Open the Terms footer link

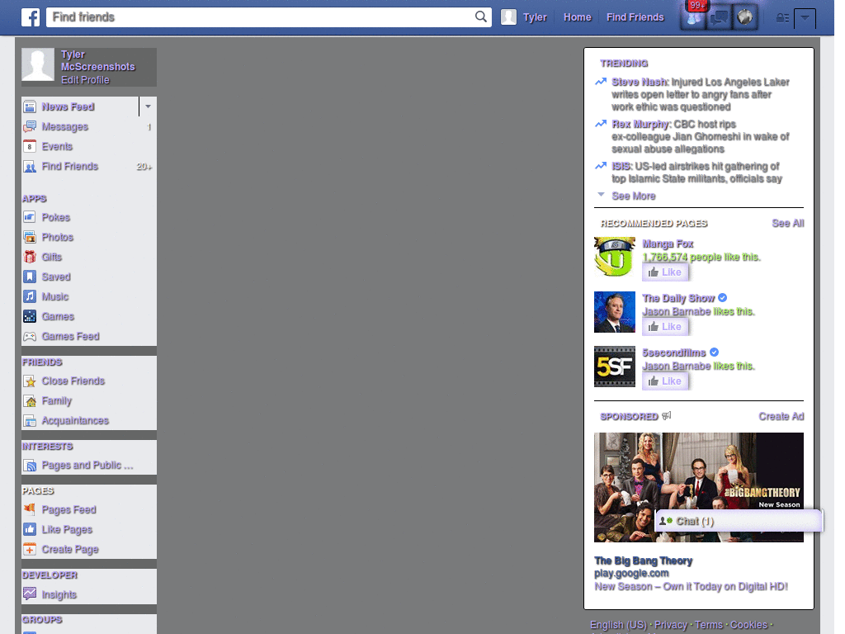708,625
